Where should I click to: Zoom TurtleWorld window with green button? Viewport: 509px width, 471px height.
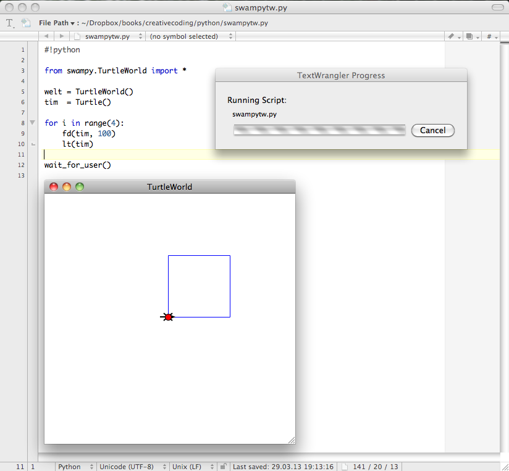coord(80,187)
